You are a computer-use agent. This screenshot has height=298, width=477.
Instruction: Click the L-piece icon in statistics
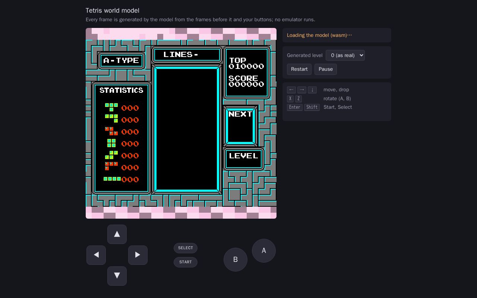click(111, 166)
